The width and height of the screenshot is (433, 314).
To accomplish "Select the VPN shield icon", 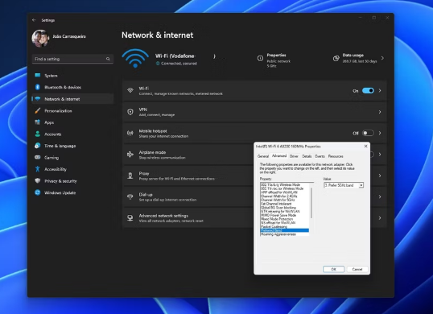I will (130, 112).
